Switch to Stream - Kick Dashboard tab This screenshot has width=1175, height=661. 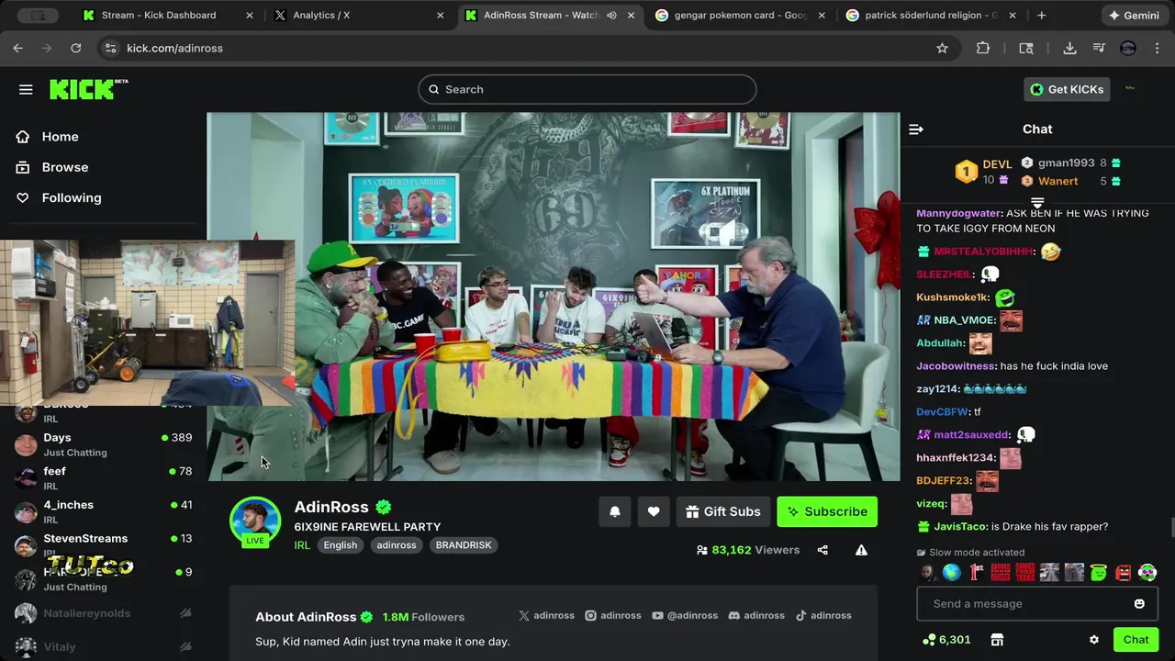(x=168, y=16)
